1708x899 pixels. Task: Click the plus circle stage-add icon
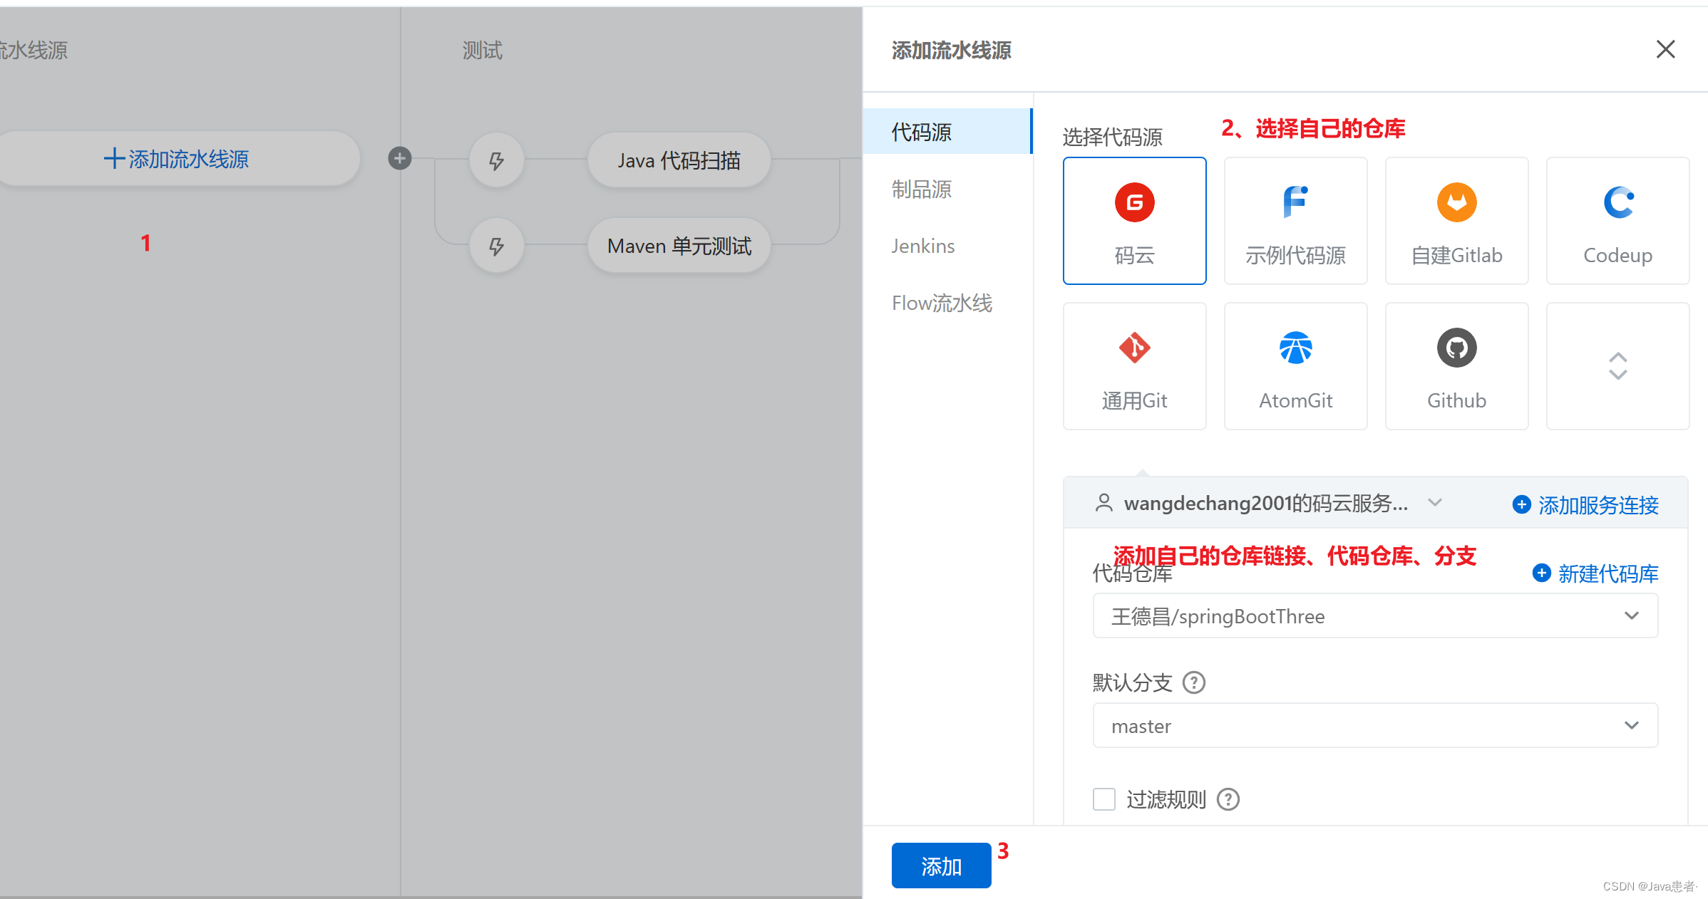coord(400,158)
